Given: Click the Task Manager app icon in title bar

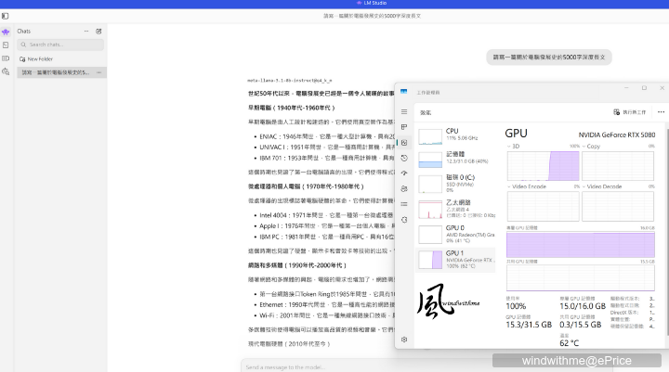Looking at the screenshot, I should [x=403, y=92].
